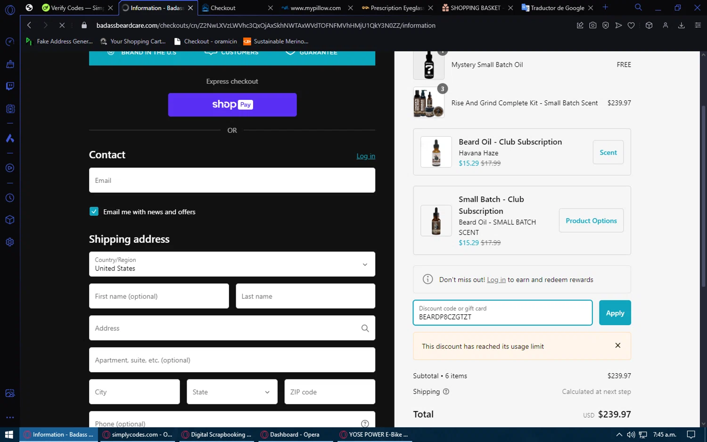The image size is (707, 442).
Task: Open Sustainable Merino bookmark
Action: (276, 41)
